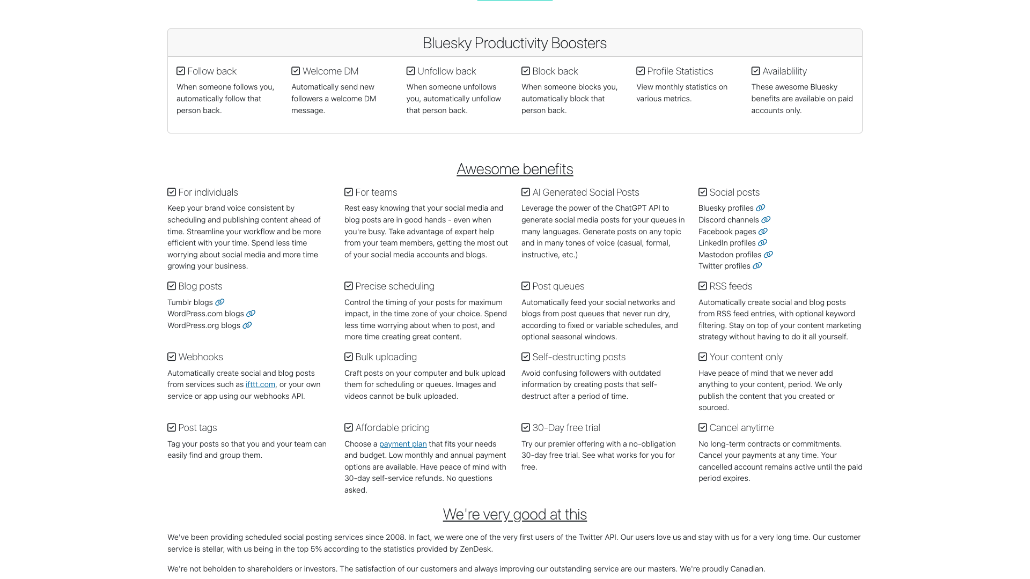Open the Facebook pages link icon

pos(763,232)
